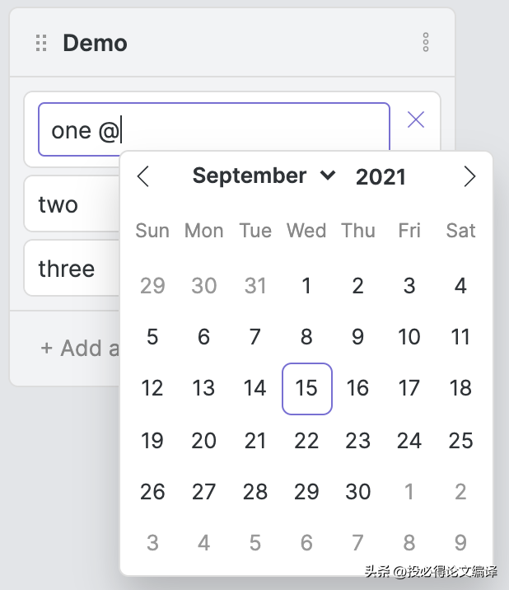Viewport: 509px width, 590px height.
Task: Open the 'two' list item
Action: coord(72,204)
